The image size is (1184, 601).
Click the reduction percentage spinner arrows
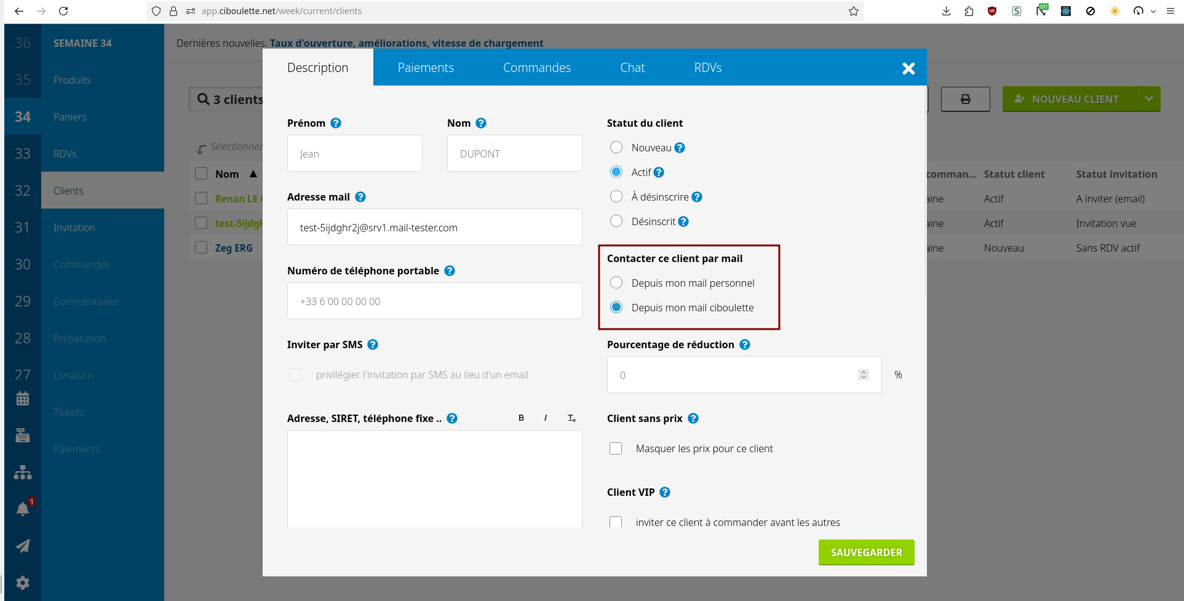(x=864, y=375)
